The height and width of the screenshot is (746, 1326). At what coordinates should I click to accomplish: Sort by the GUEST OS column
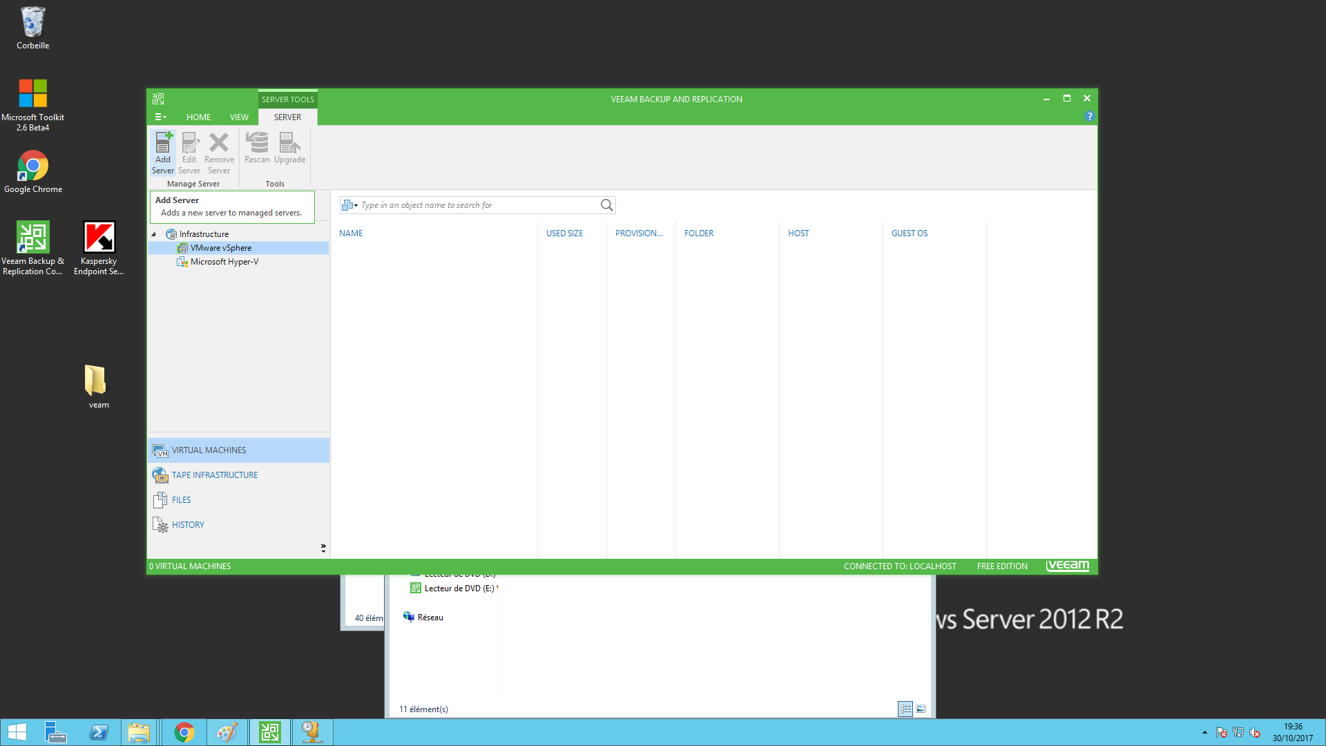pyautogui.click(x=910, y=233)
